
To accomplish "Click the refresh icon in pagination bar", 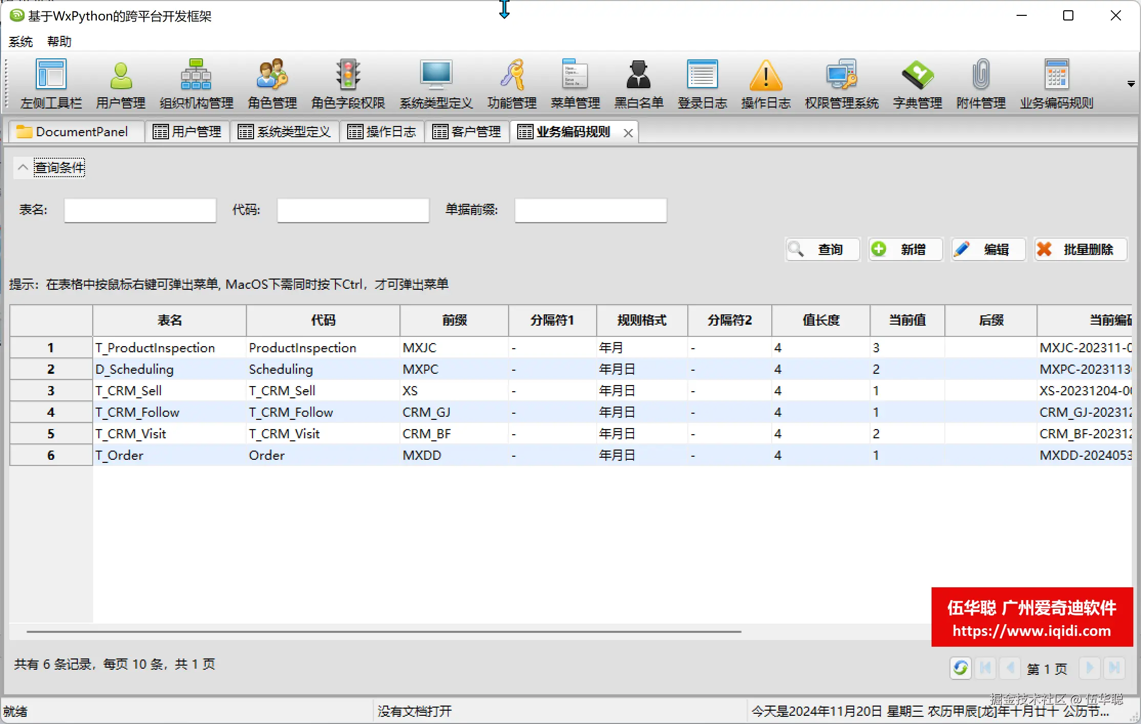I will 960,668.
